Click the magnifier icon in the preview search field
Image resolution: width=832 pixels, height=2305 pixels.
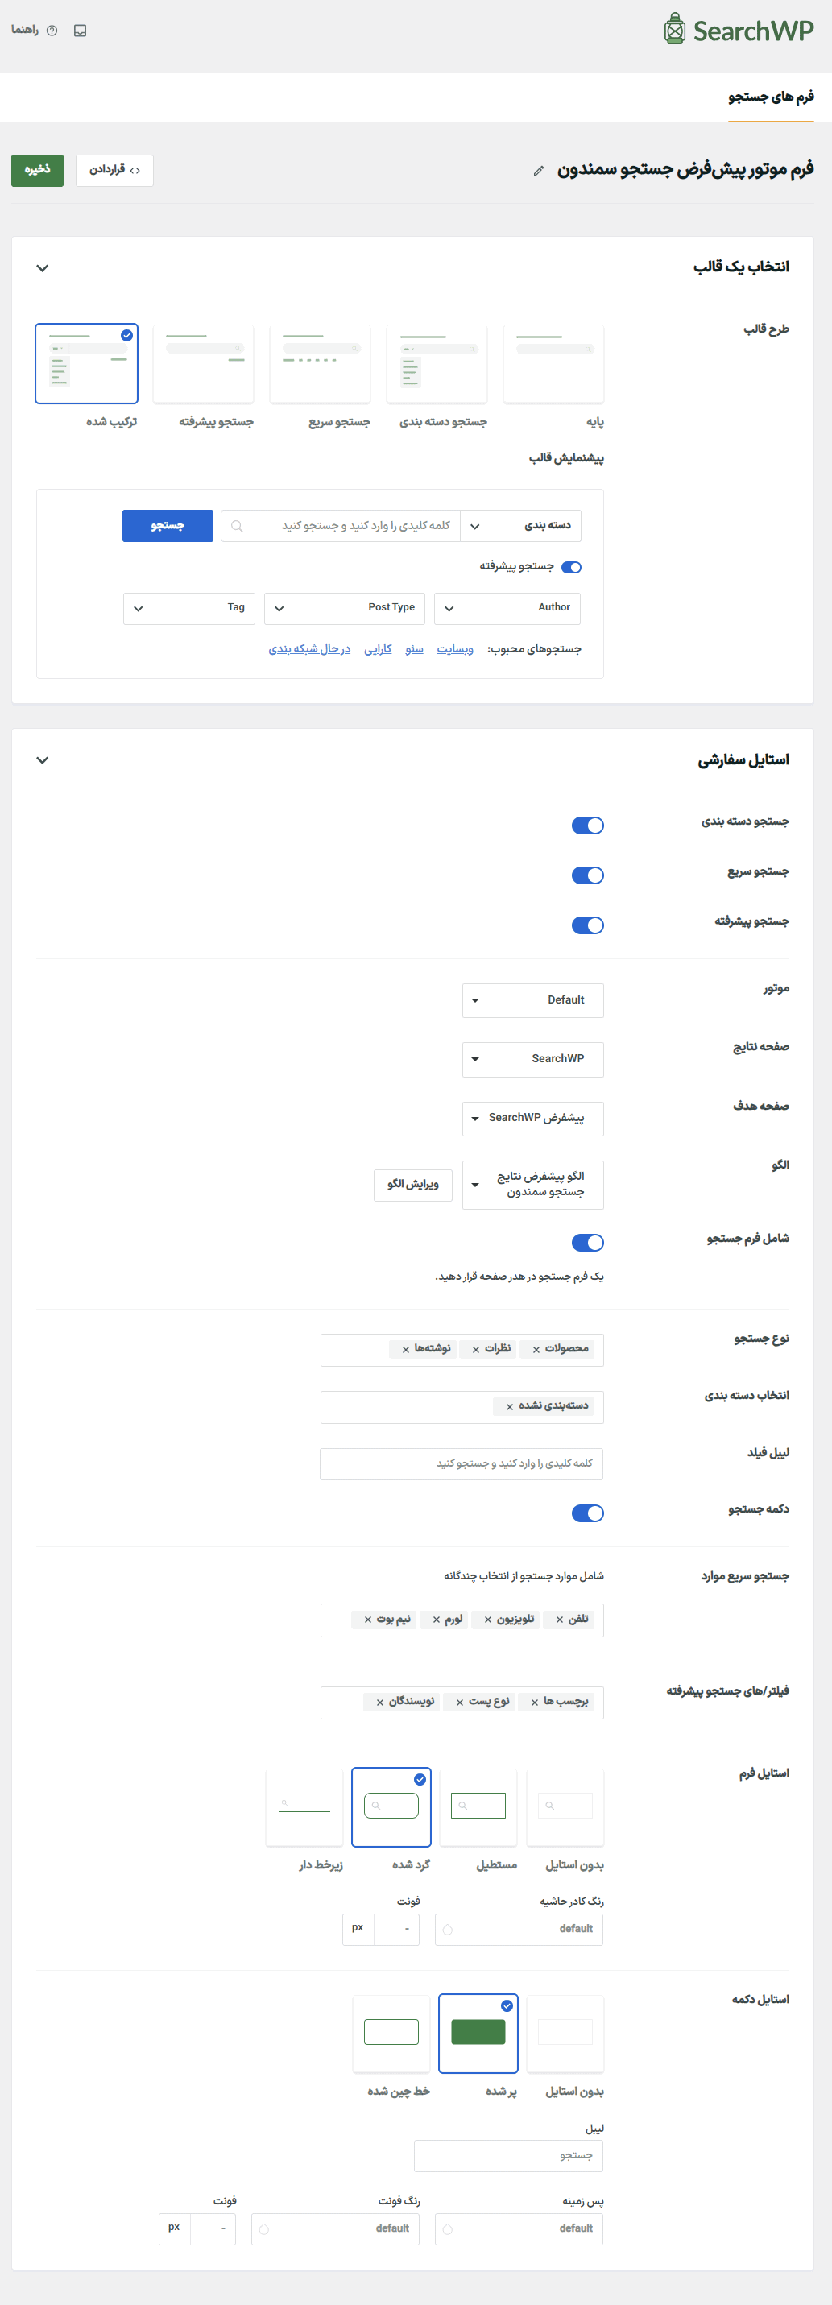(236, 525)
